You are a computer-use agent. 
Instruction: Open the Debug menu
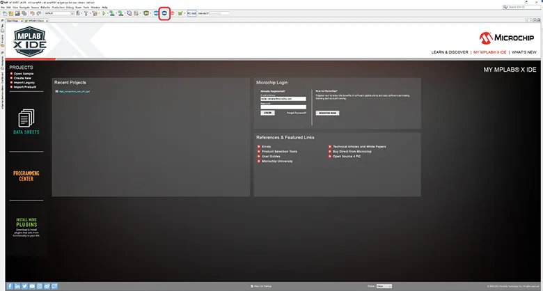pyautogui.click(x=70, y=7)
